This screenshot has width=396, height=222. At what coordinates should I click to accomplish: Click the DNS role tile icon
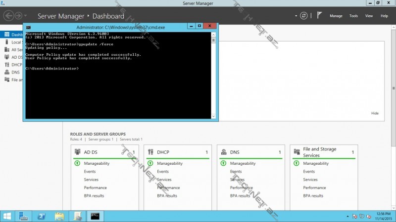224,152
